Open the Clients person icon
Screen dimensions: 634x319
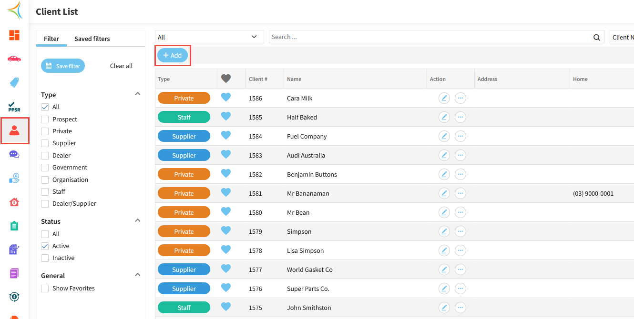coord(14,130)
